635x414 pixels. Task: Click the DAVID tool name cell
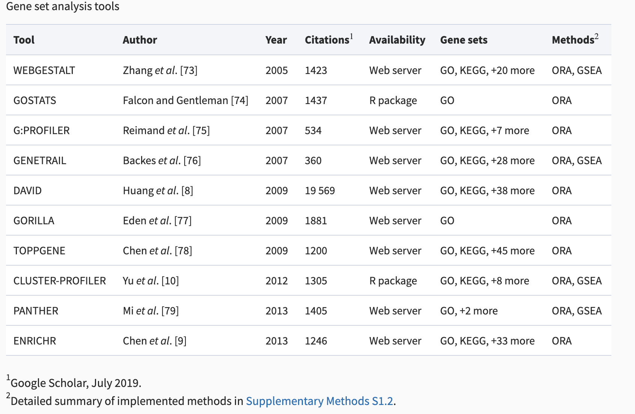coord(27,191)
